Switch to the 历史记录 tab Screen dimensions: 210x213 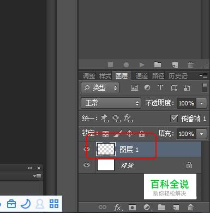[x=178, y=76]
